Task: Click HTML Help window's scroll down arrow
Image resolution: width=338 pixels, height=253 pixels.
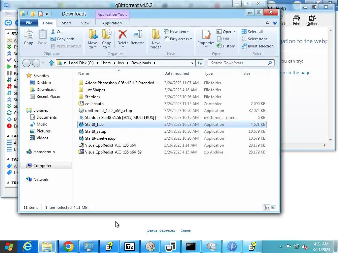Action: (x=330, y=140)
